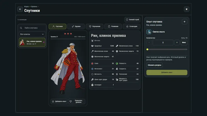Click the Физическая атака icon

117,46
